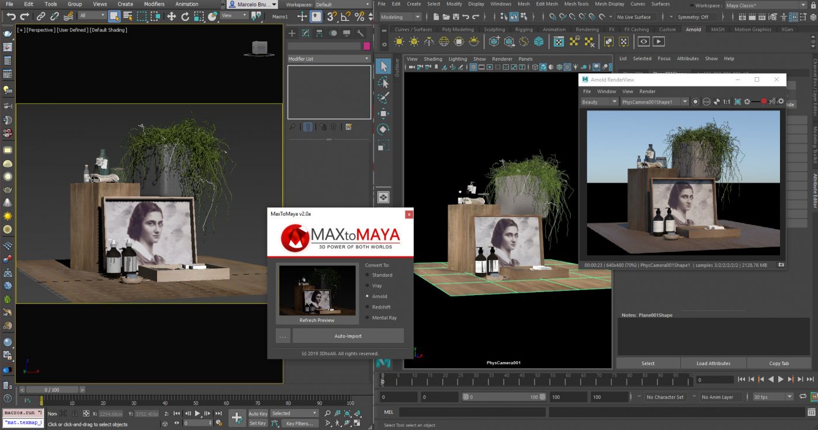818x430 pixels.
Task: Click the Arnold Render play icon on shelf
Action: tap(658, 41)
